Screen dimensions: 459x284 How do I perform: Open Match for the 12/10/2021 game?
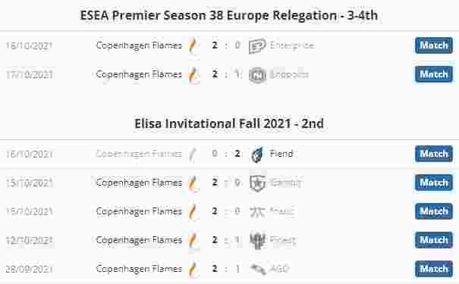pyautogui.click(x=434, y=240)
